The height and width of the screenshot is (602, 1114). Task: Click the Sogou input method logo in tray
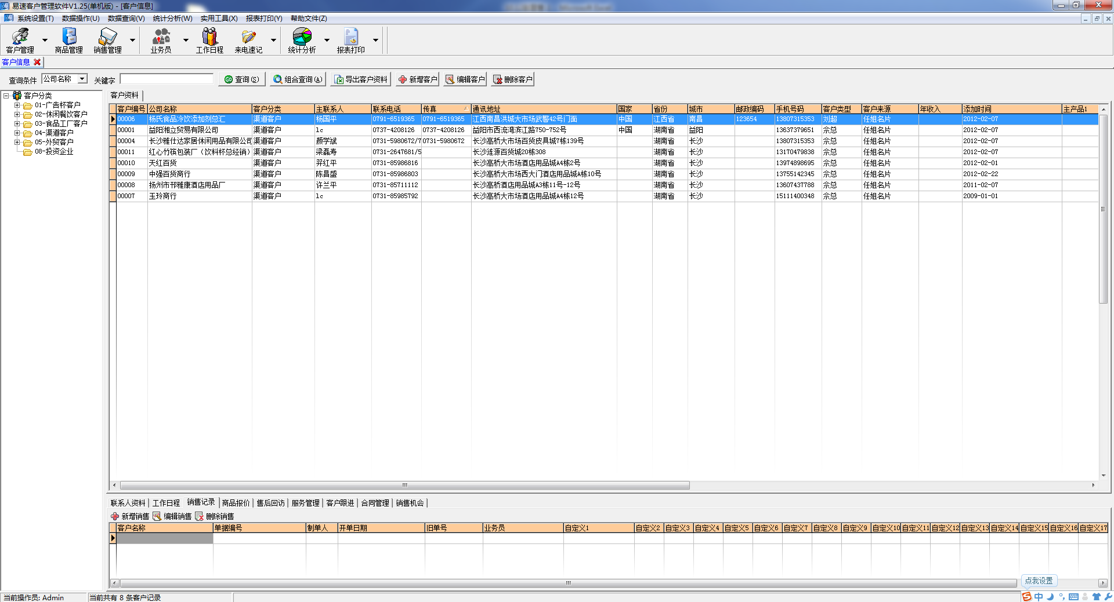(1027, 597)
